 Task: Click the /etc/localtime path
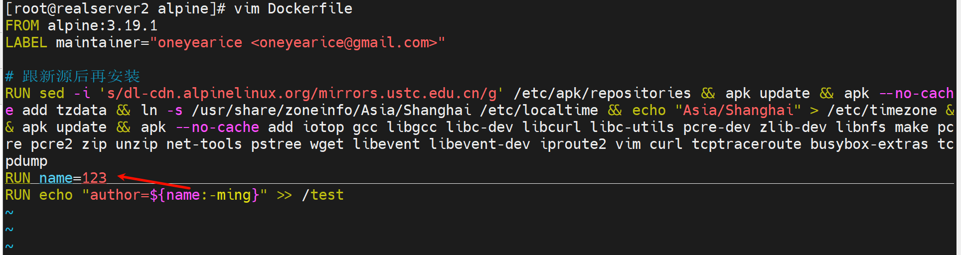pyautogui.click(x=539, y=110)
